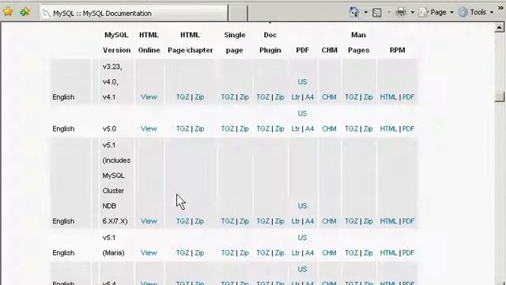
Task: Open View link for NDB 6.X/7.X row
Action: (149, 221)
